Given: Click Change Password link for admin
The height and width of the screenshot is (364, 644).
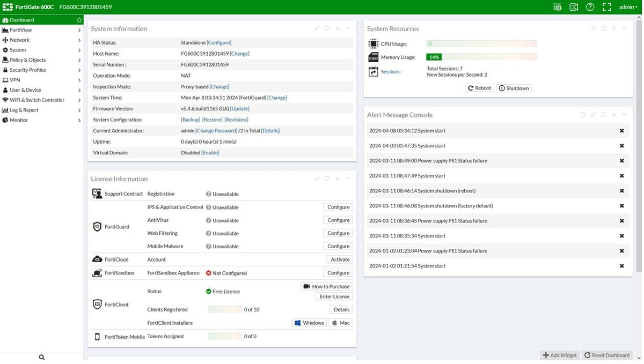Looking at the screenshot, I should 216,131.
